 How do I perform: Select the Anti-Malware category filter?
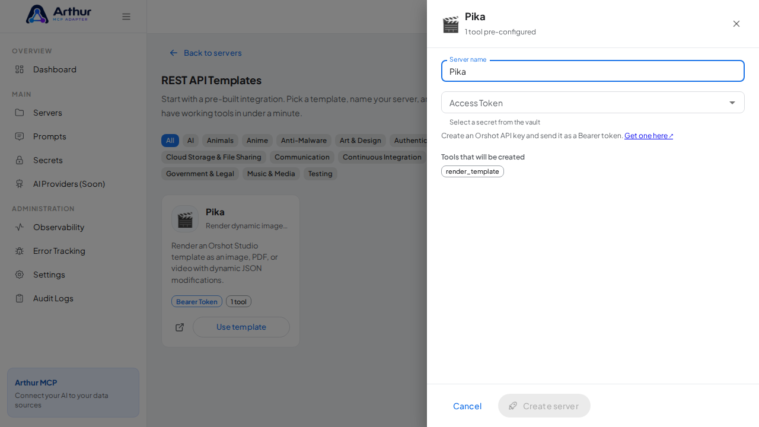[304, 141]
